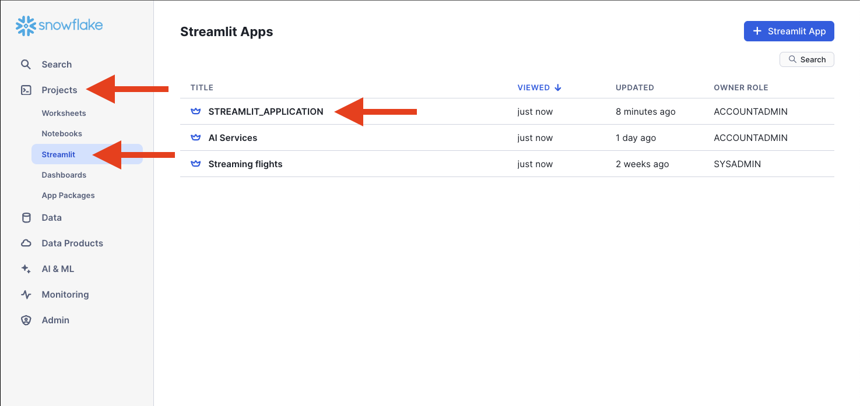Create a new Streamlit App
This screenshot has width=860, height=406.
pyautogui.click(x=789, y=31)
